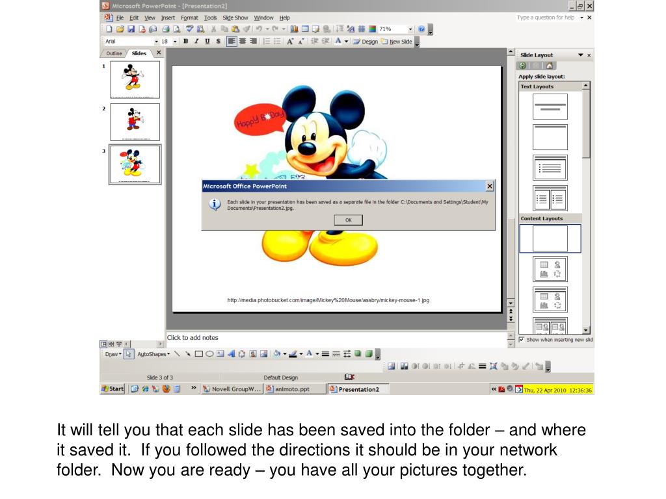Screen dimensions: 666x499
Task: Open the Tools menu
Action: [x=210, y=18]
